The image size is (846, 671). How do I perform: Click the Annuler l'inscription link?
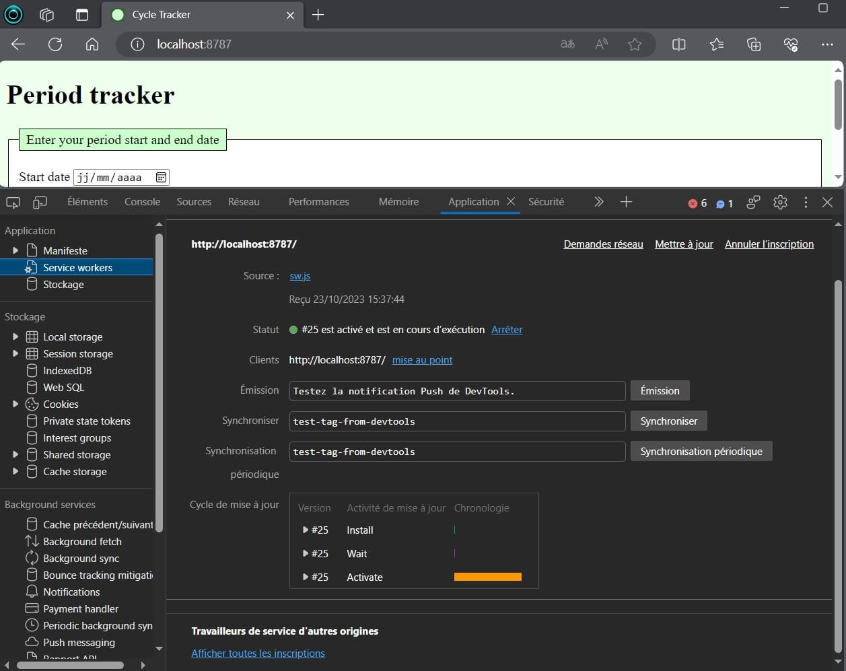click(x=769, y=244)
